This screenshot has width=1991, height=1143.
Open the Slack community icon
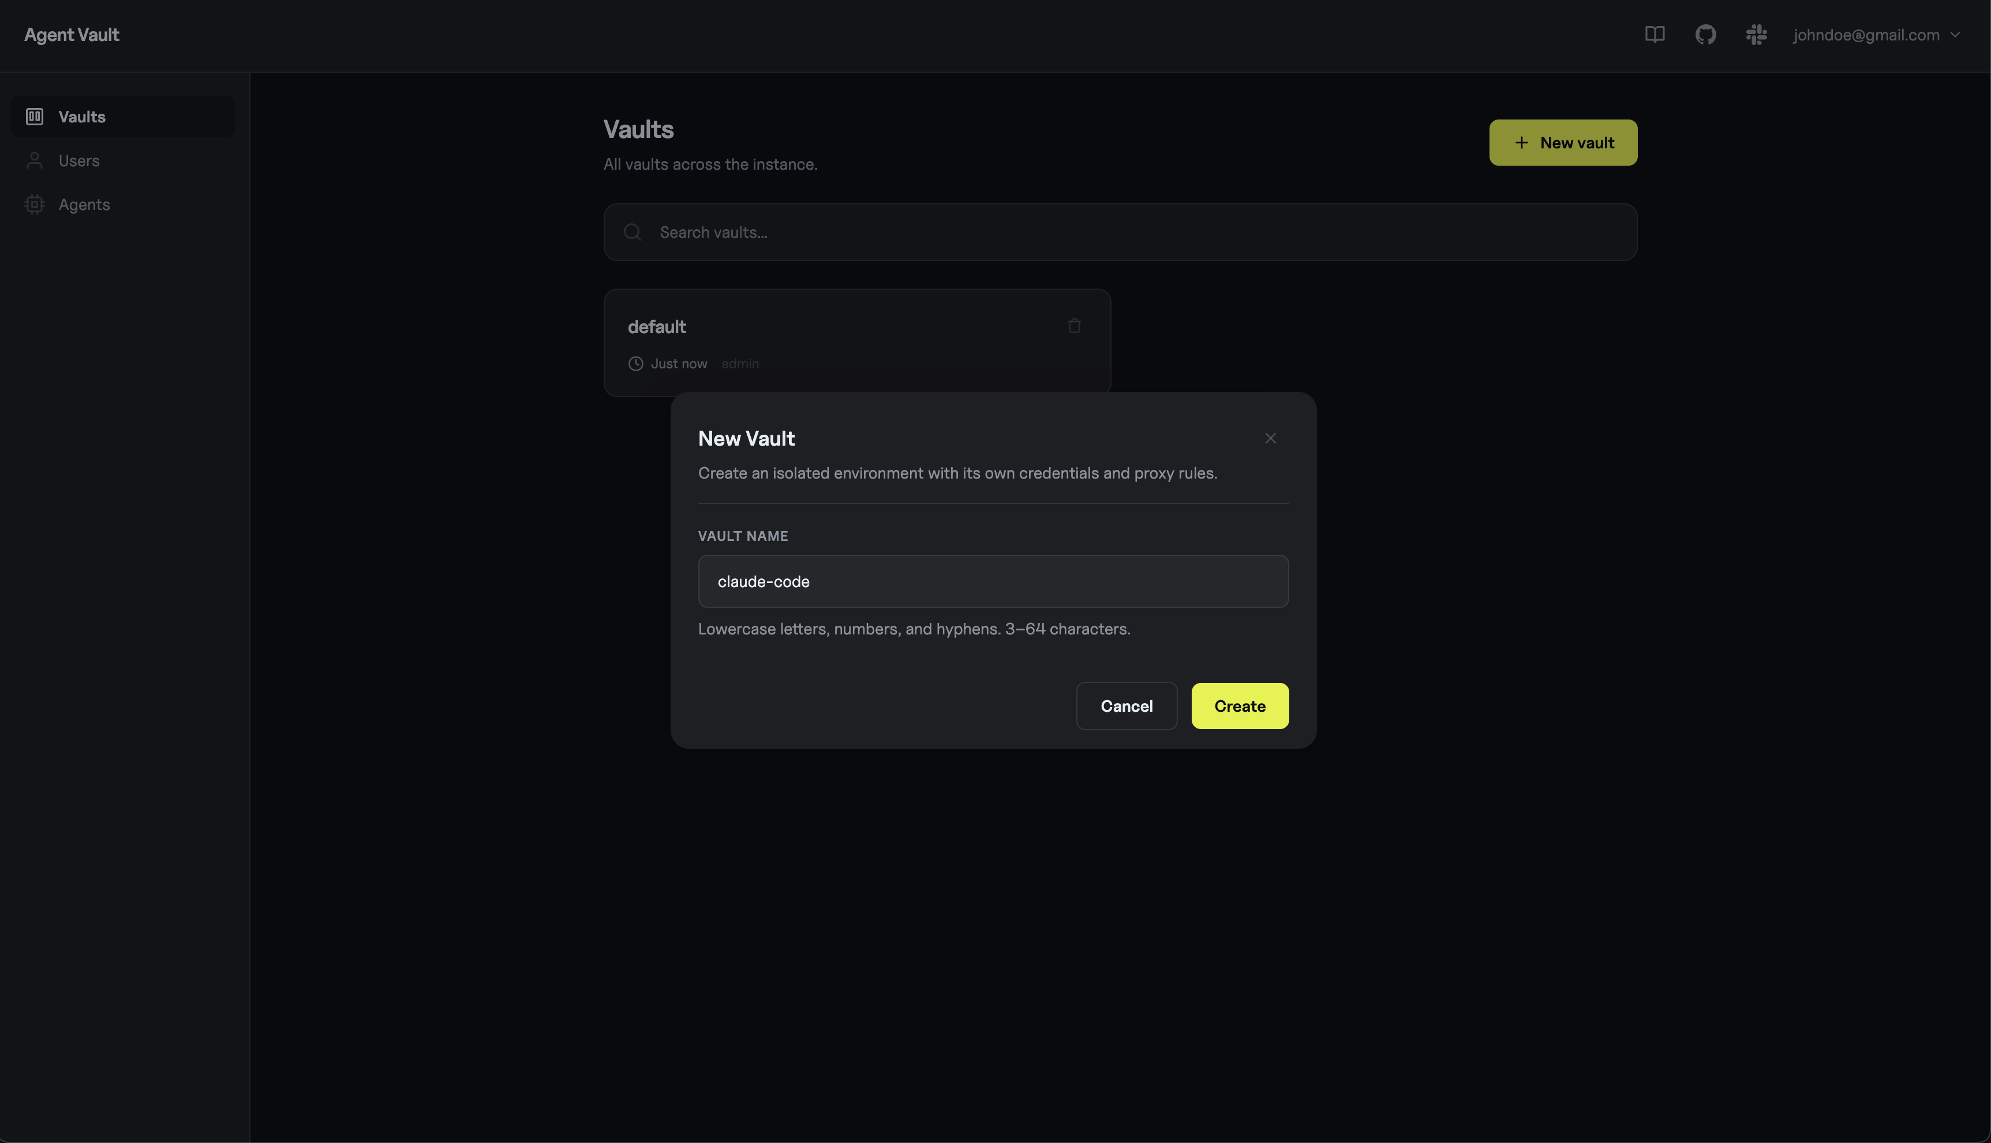pos(1756,35)
